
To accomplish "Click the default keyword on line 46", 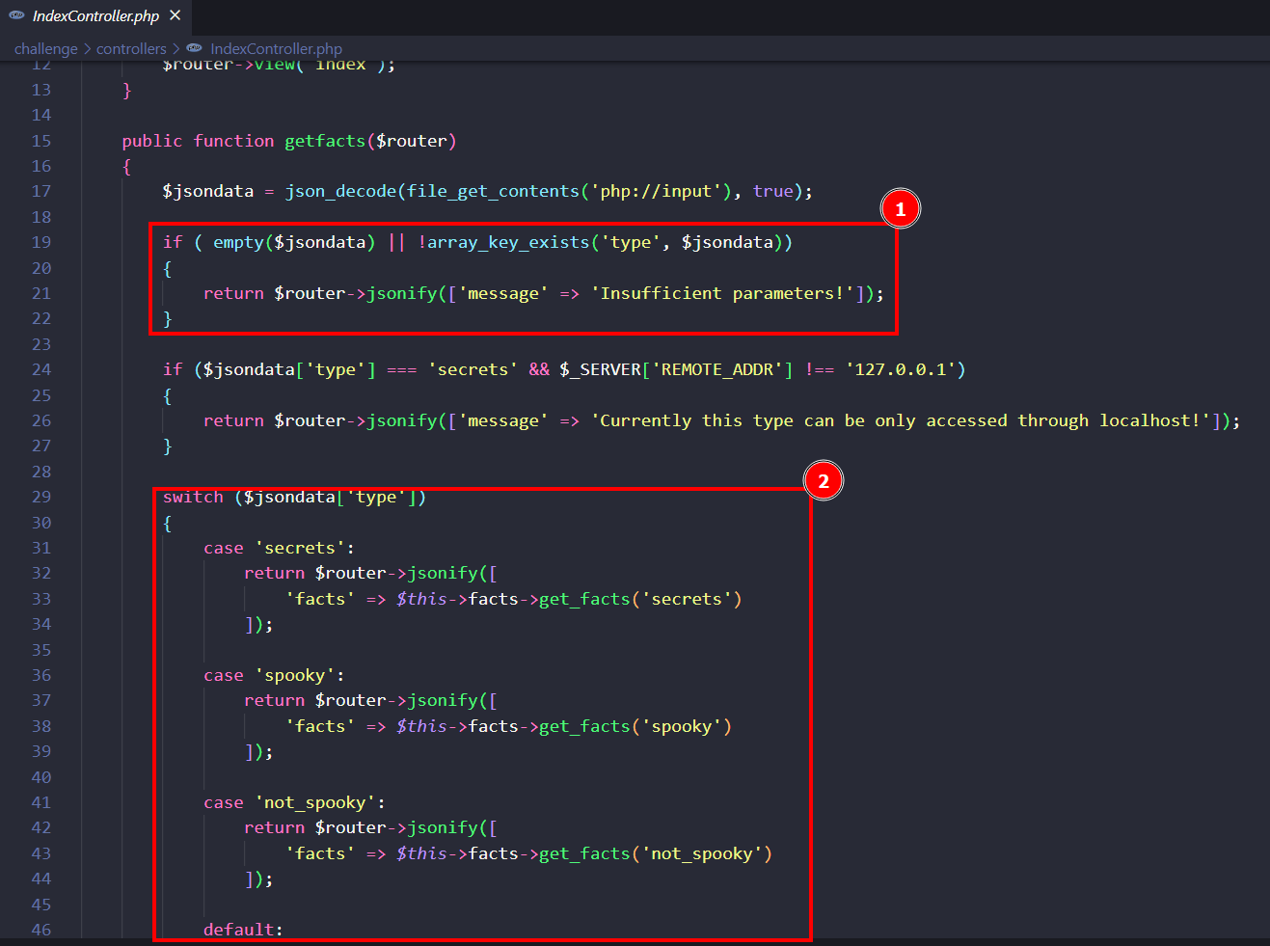I will pos(239,930).
